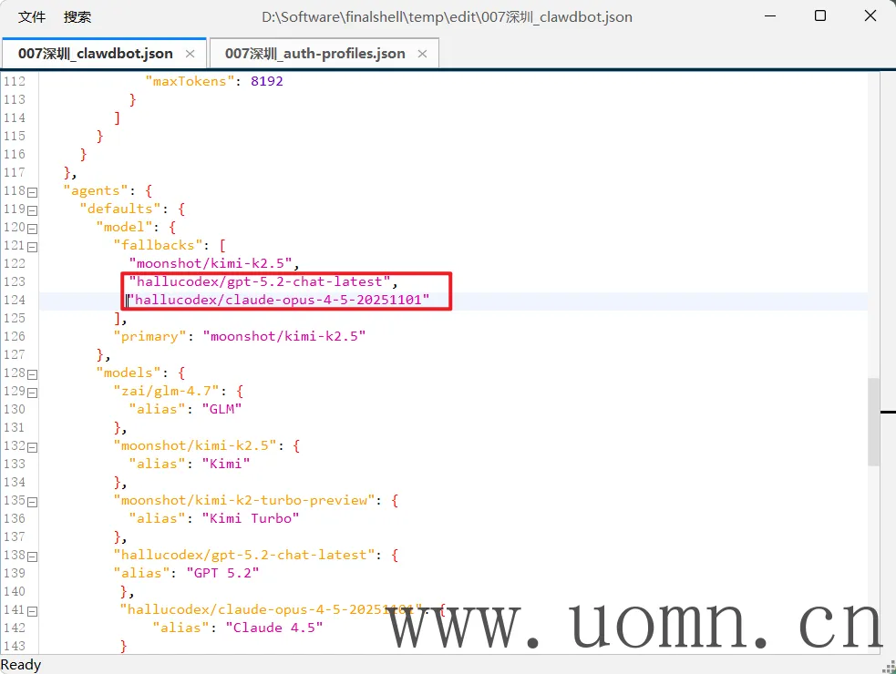Fold the "fallbacks" array at line 121
Screen dimensions: 896x674
pos(33,246)
